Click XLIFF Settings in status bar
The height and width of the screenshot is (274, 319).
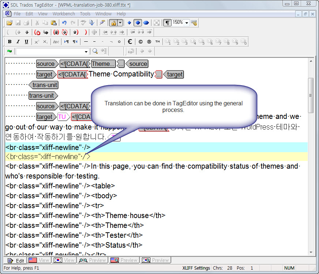point(196,268)
